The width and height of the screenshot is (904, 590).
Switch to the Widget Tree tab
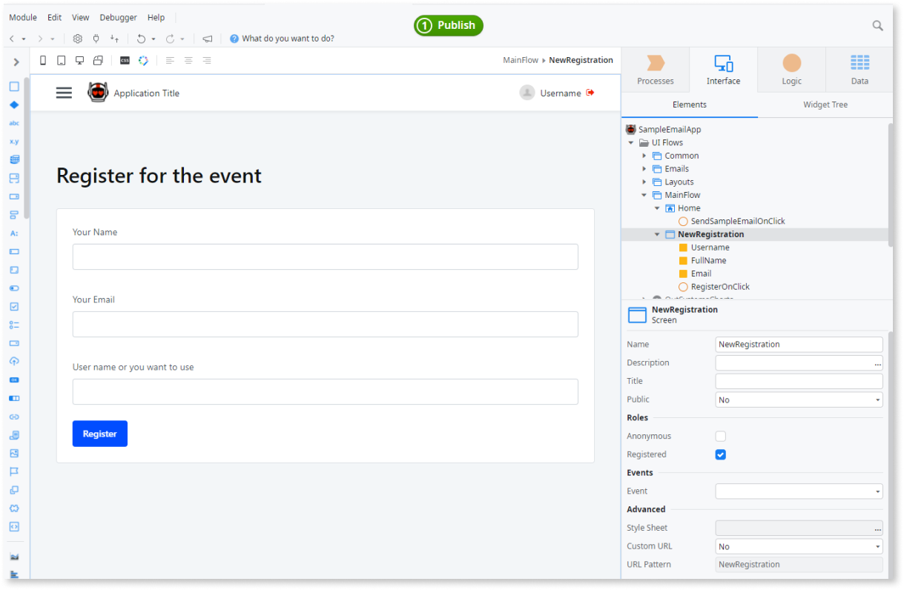coord(825,105)
